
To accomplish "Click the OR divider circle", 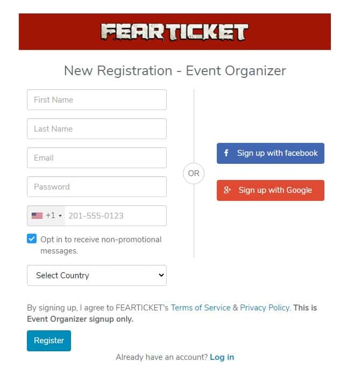I will click(194, 173).
